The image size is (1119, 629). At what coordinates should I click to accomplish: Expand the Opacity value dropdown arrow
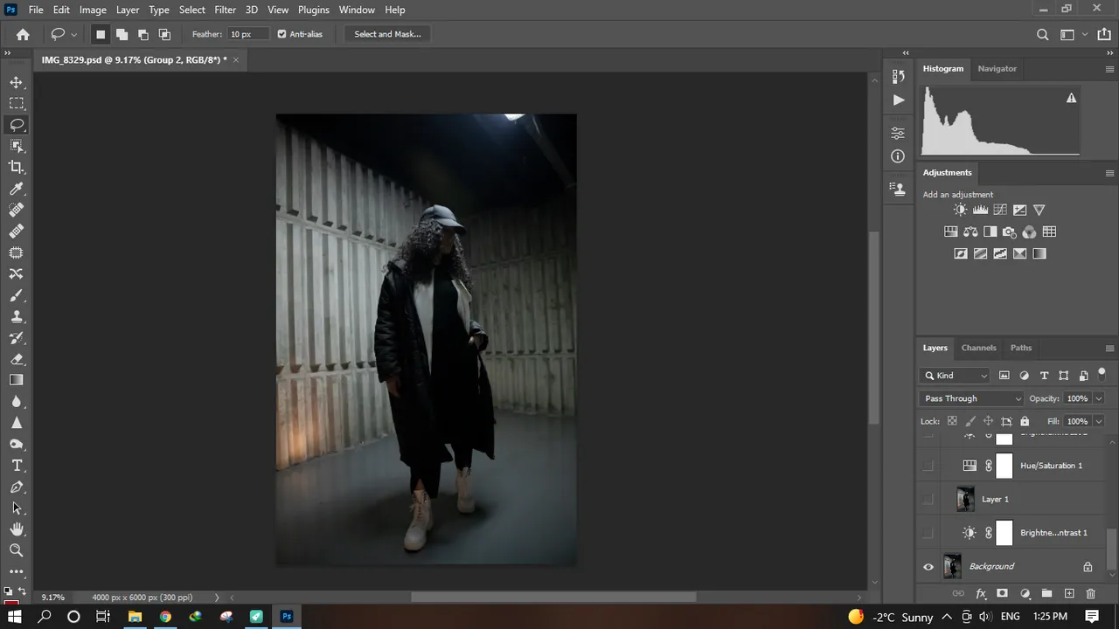(x=1099, y=398)
